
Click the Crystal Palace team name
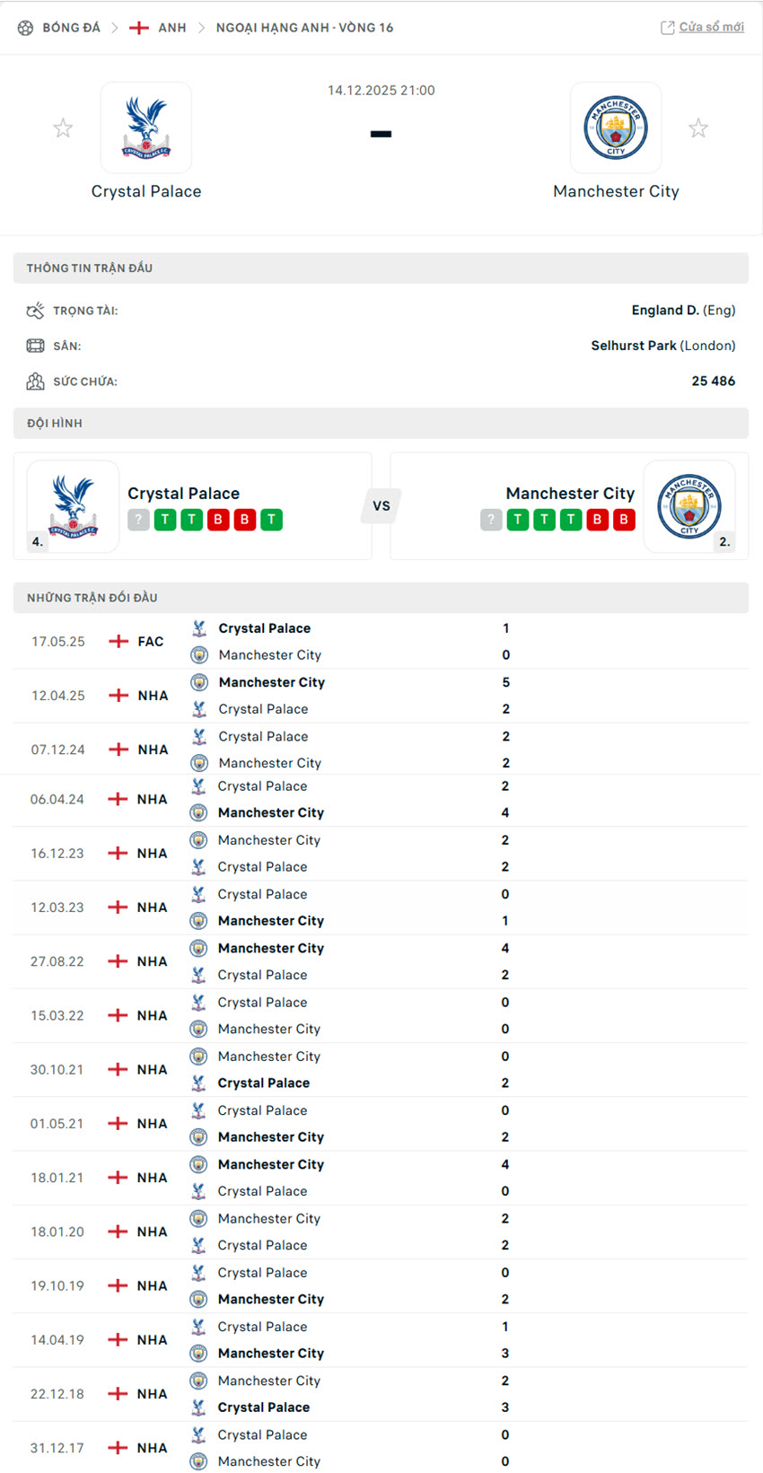[145, 190]
